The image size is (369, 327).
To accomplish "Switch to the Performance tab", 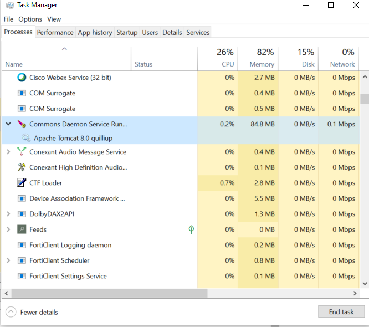I will click(55, 32).
